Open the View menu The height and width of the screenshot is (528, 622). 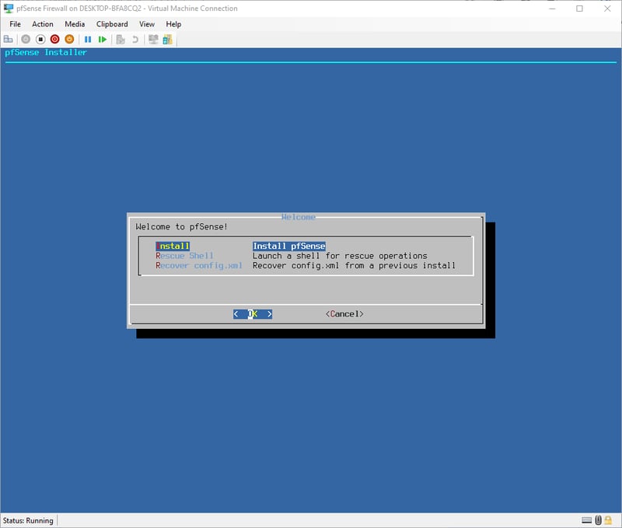pyautogui.click(x=147, y=24)
